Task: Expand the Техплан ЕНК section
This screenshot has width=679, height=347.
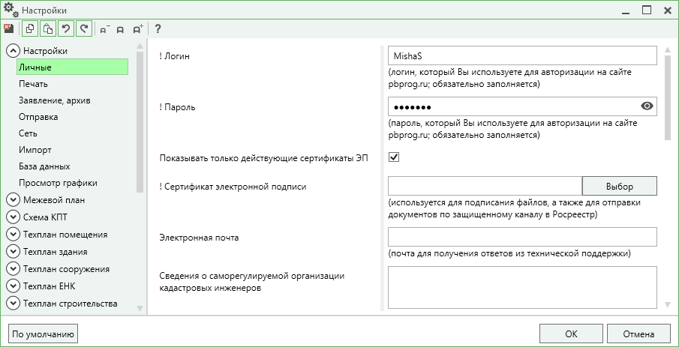Action: 13,286
